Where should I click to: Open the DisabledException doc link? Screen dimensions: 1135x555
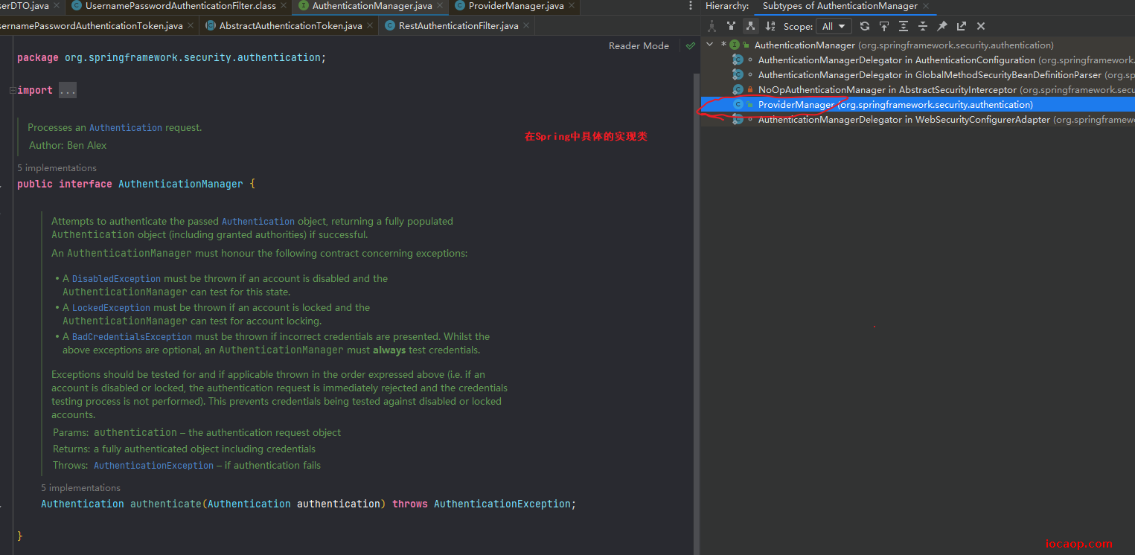click(116, 279)
